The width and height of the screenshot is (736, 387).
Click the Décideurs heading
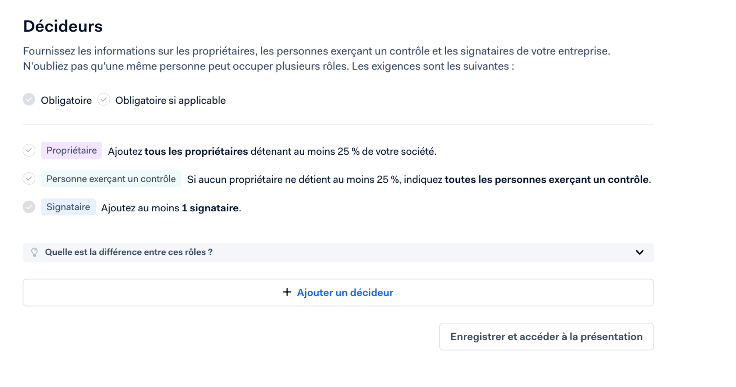point(63,26)
